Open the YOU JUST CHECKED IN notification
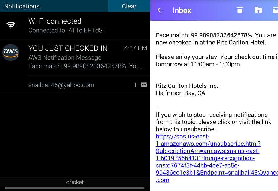The image size is (278, 191). click(x=75, y=58)
